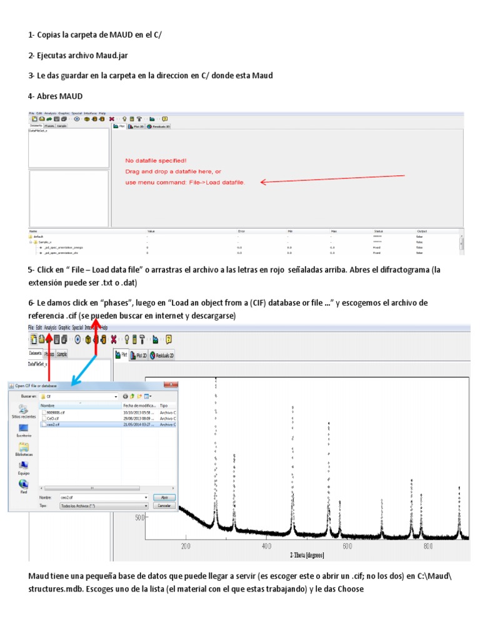Image resolution: width=480 pixels, height=641 pixels.
Task: Click the Cancelar button
Action: (164, 506)
